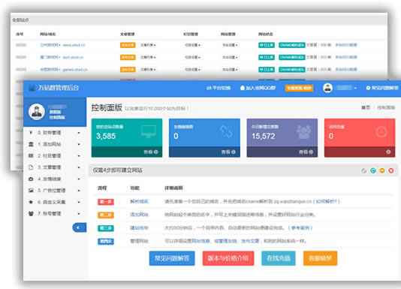The width and height of the screenshot is (401, 289).
Task: Click the large avatar in the sidebar profile
Action: pyautogui.click(x=37, y=112)
